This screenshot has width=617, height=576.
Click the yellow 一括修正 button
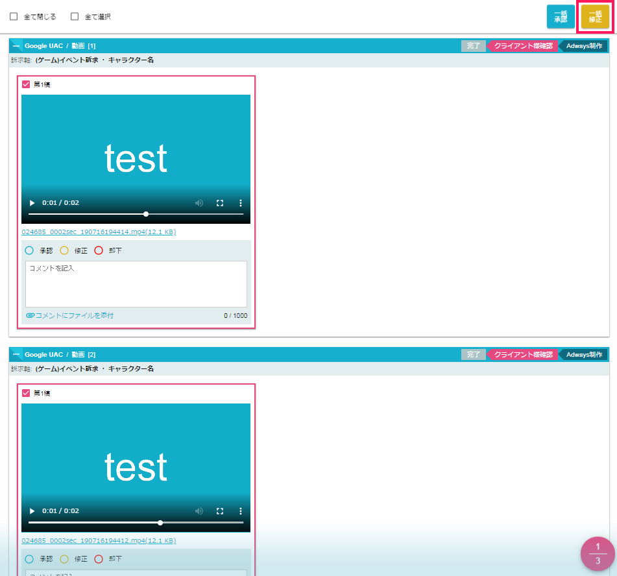595,17
